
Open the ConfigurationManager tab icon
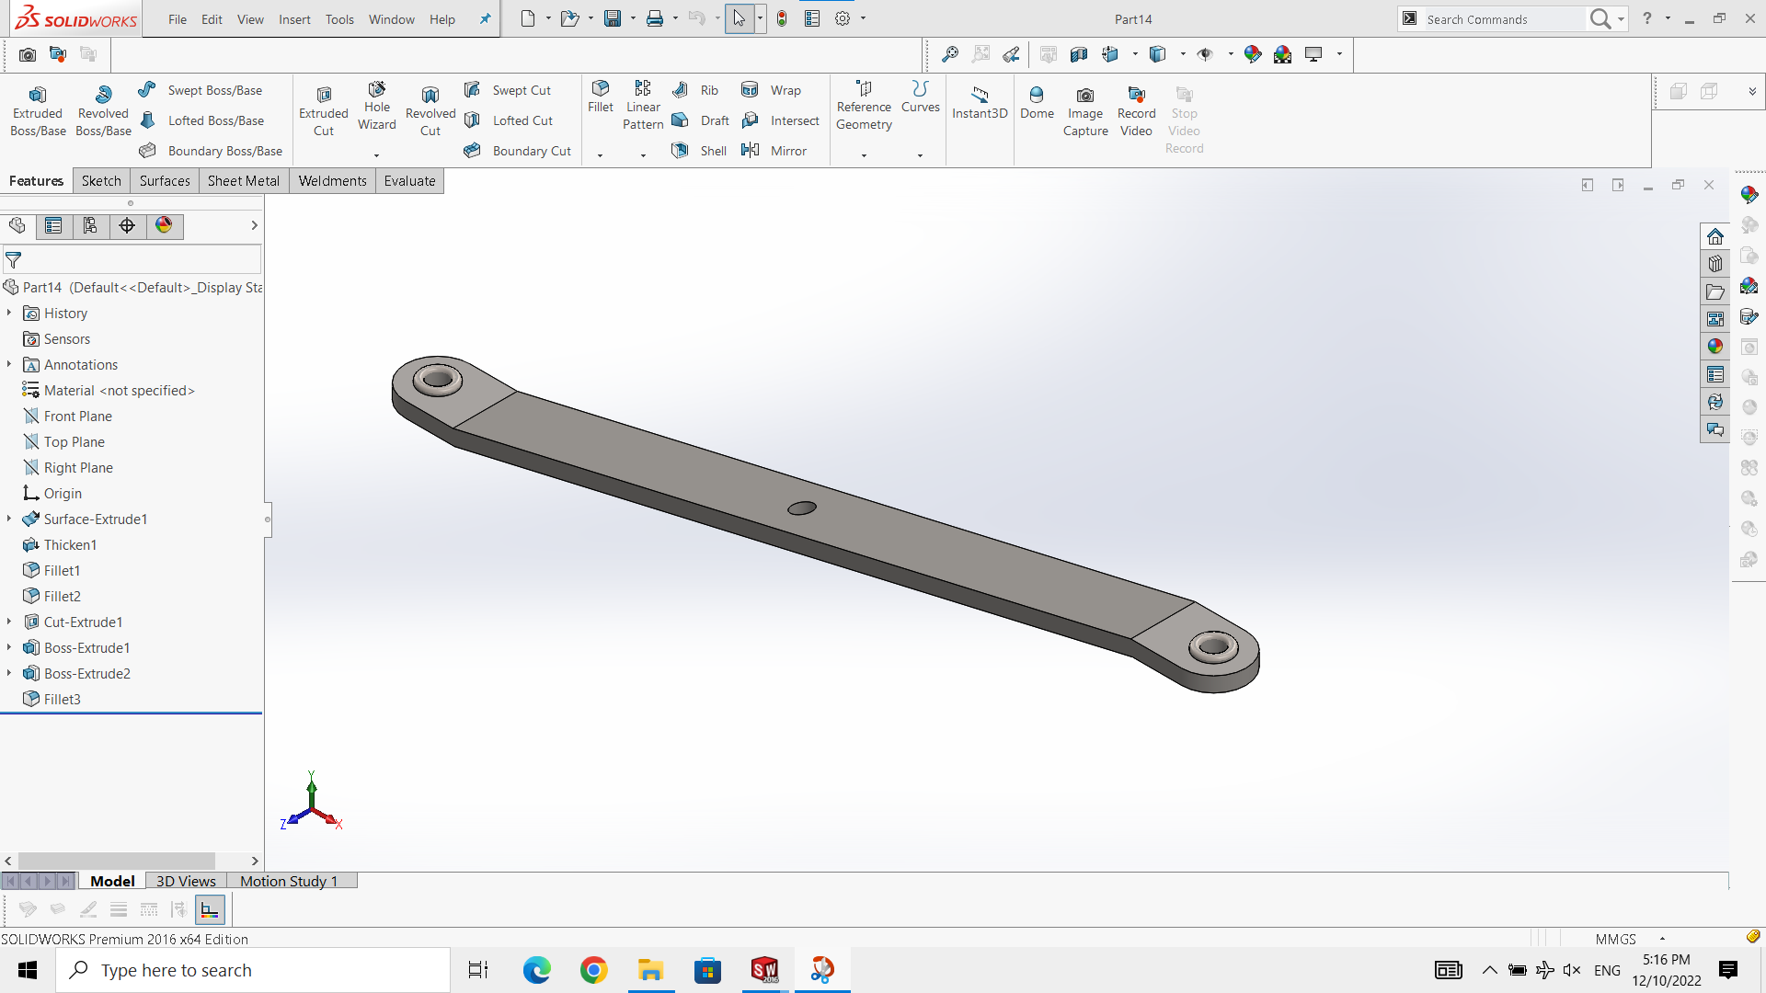(x=90, y=225)
